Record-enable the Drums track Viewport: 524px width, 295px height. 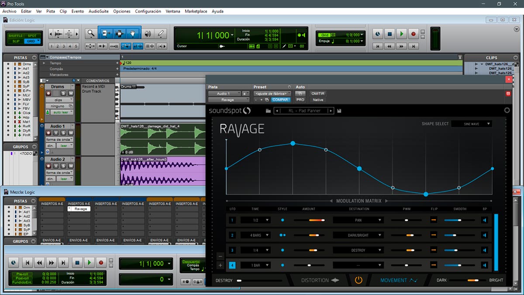click(x=48, y=94)
